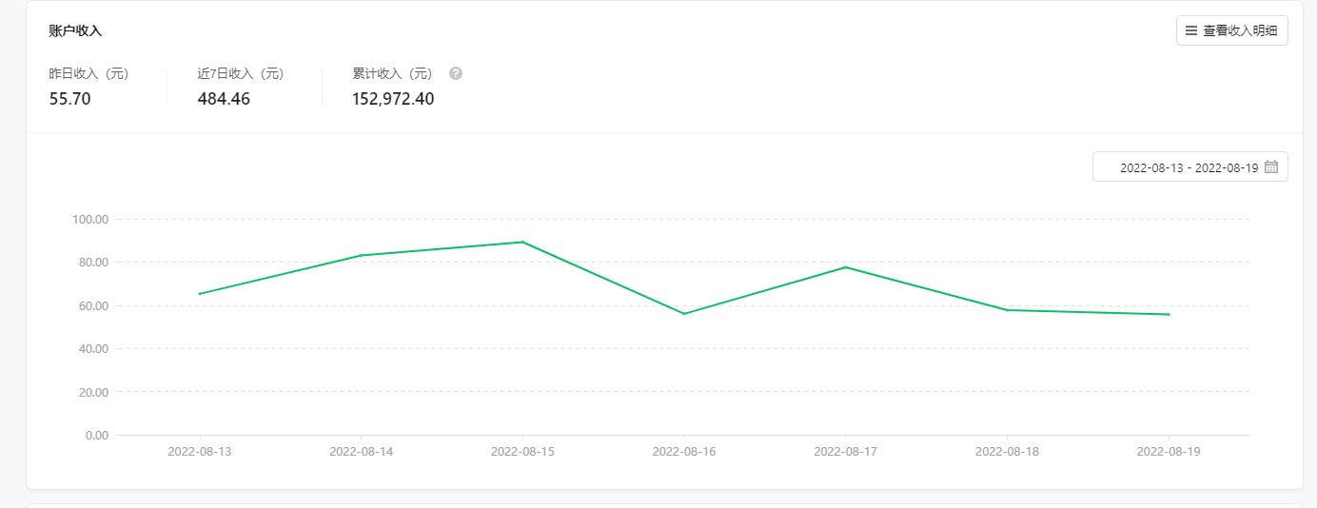Click the help question mark beside 累计收入
Image resolution: width=1317 pixels, height=508 pixels.
pos(456,73)
